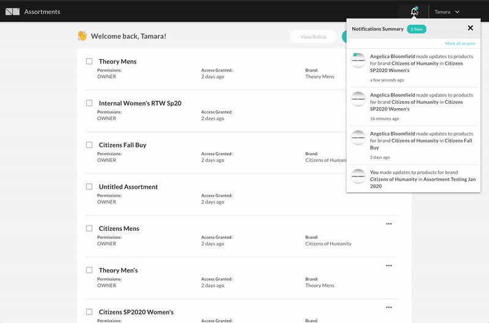Click the avatar of the 16 minutes ago notification
489x323 pixels.
click(358, 99)
